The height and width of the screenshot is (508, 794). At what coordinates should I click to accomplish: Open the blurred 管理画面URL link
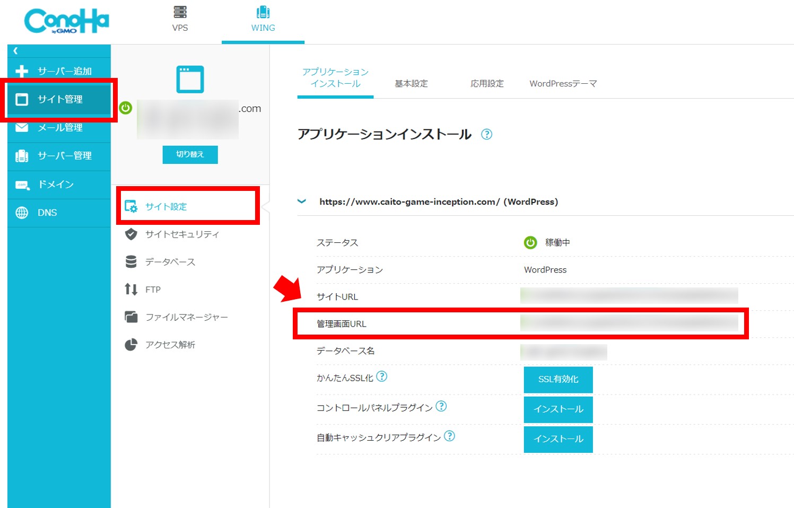point(629,323)
